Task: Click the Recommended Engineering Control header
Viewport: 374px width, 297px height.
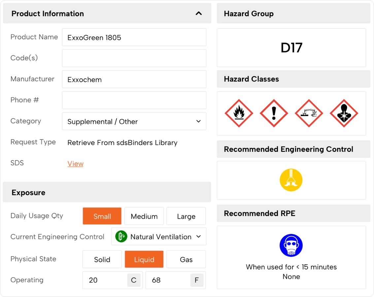Action: click(293, 149)
